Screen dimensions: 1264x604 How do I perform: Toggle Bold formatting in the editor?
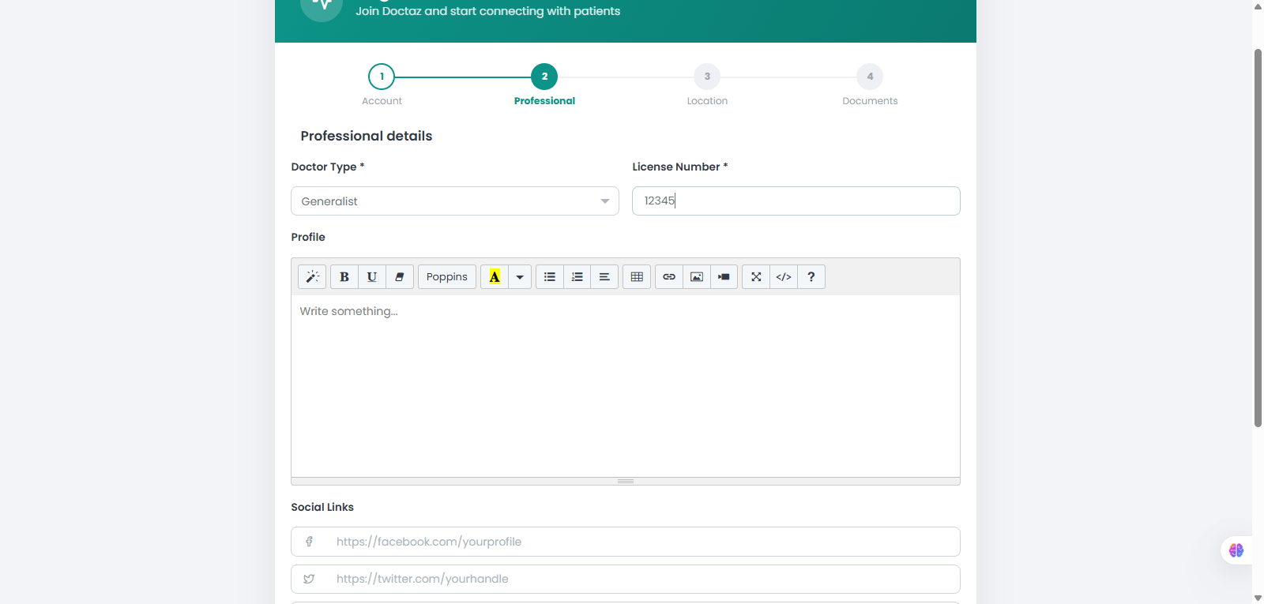coord(344,277)
